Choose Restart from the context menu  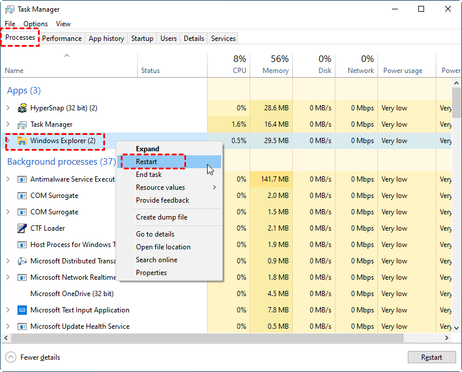146,162
